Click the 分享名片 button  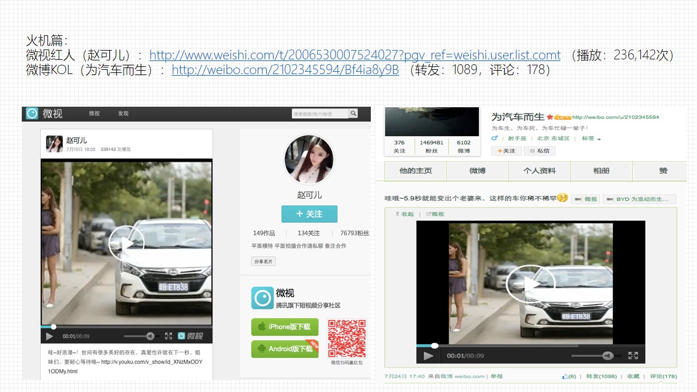(264, 261)
